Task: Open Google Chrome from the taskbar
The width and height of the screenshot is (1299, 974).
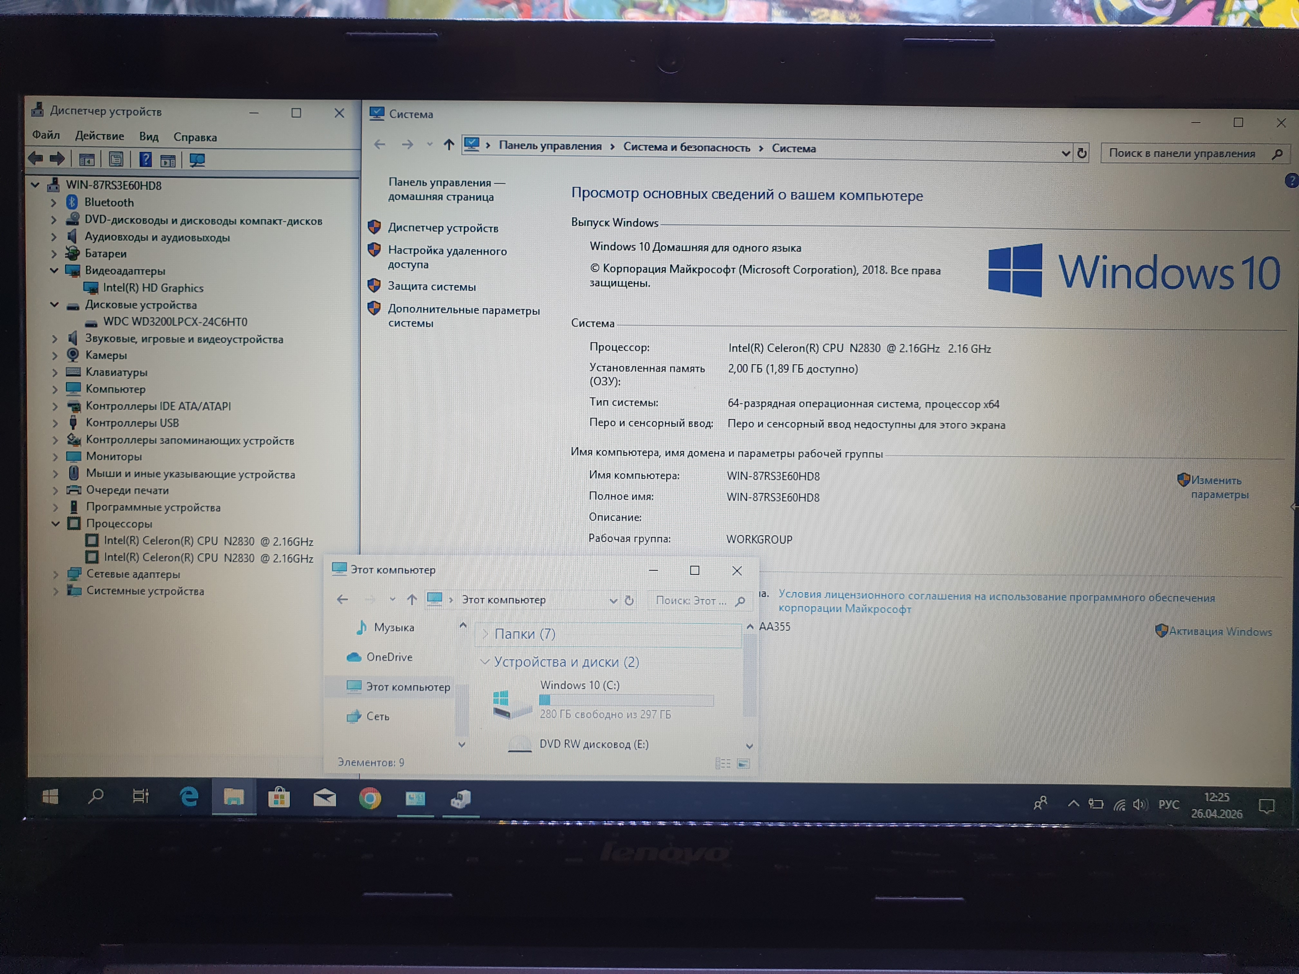Action: click(370, 798)
